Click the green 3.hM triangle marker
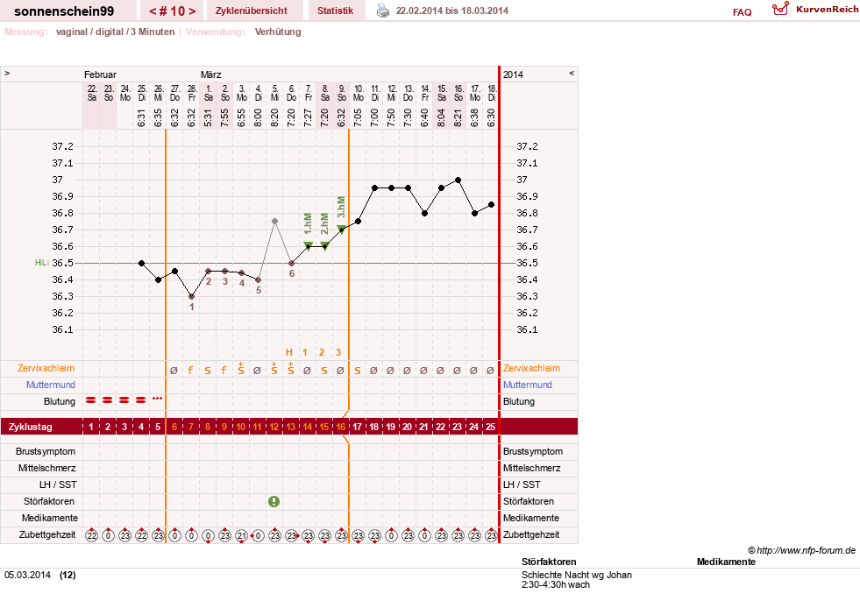Image resolution: width=860 pixels, height=608 pixels. pos(341,230)
